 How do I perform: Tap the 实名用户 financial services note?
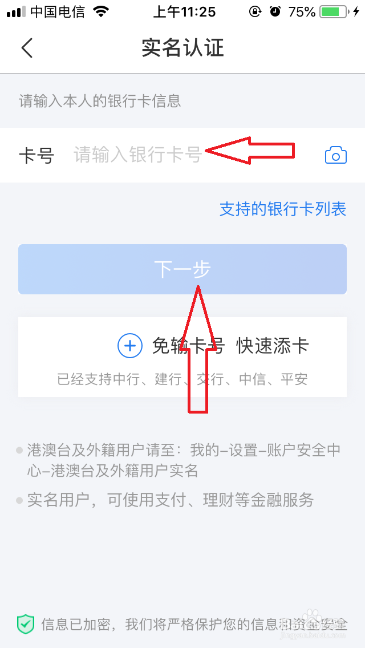[171, 500]
